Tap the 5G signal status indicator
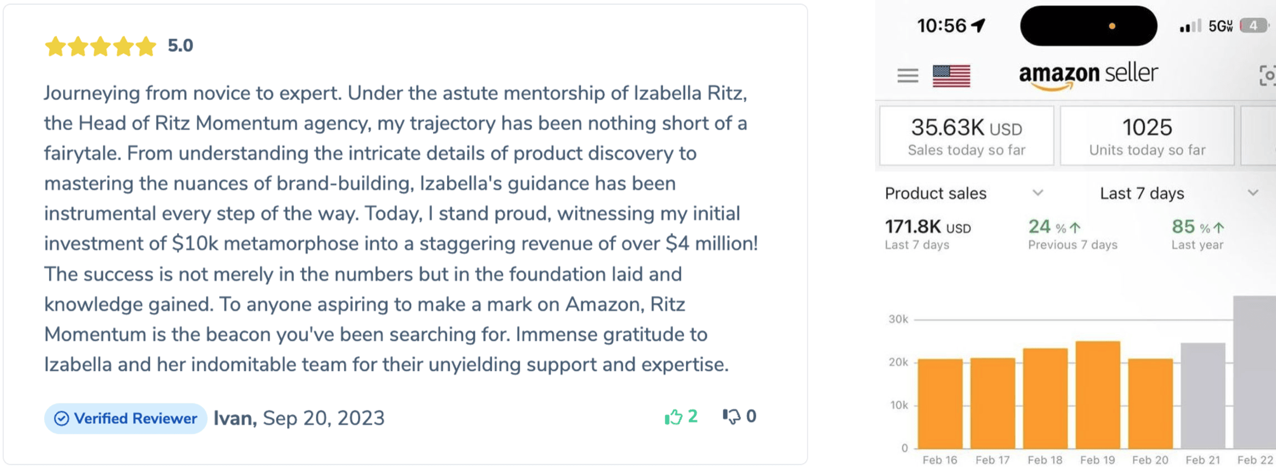The image size is (1276, 475). coord(1220,26)
